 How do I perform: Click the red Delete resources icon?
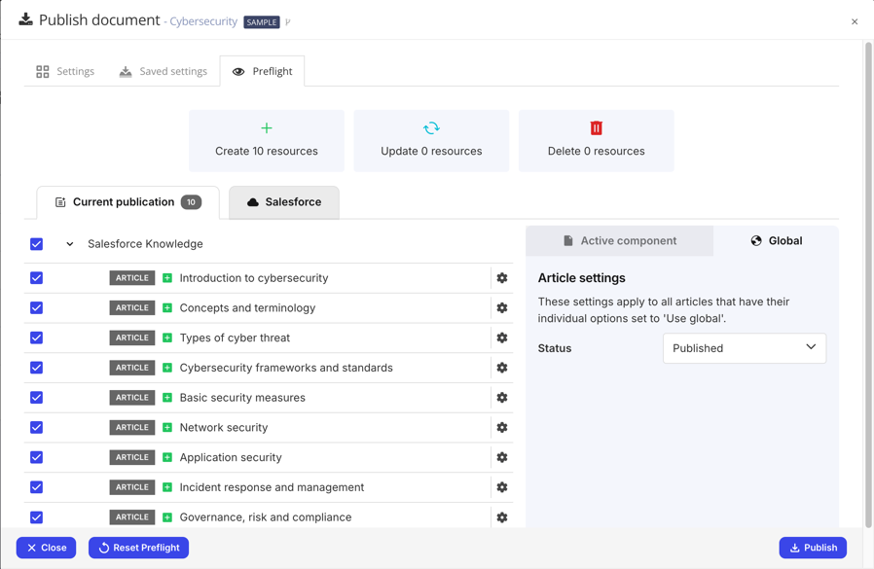(595, 126)
